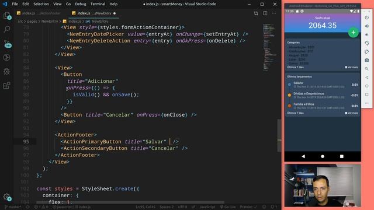Open the bug-shaped debug icon in activity bar
Viewport: 374px width, 210px height.
[6, 71]
